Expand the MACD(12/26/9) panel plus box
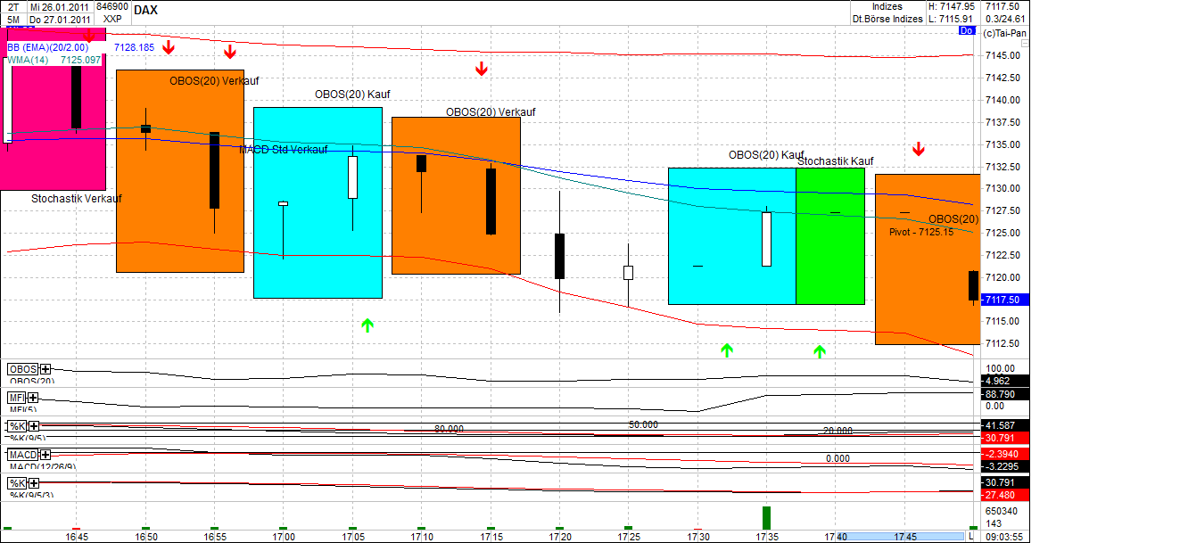1180x543 pixels. [45, 454]
